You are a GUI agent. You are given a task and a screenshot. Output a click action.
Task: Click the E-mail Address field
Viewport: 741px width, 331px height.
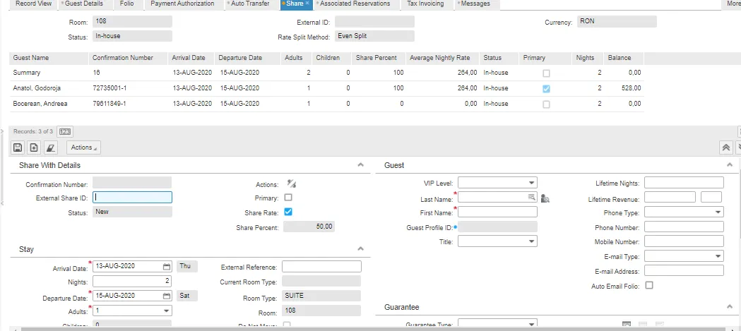point(684,270)
